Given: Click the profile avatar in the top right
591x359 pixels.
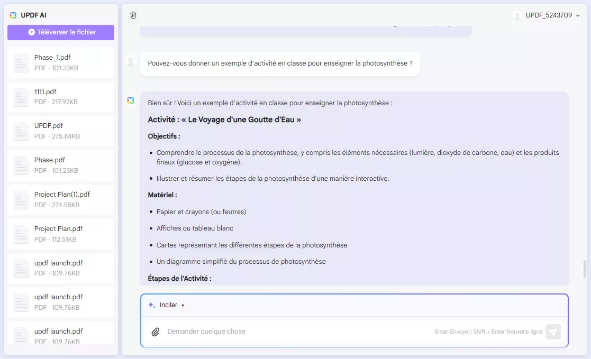Looking at the screenshot, I should point(517,15).
